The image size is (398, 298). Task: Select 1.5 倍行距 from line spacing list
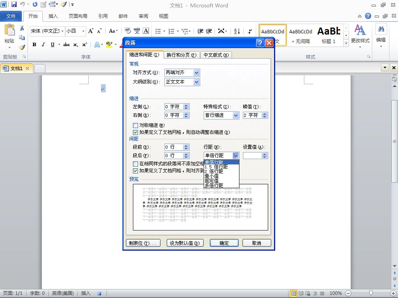click(221, 167)
